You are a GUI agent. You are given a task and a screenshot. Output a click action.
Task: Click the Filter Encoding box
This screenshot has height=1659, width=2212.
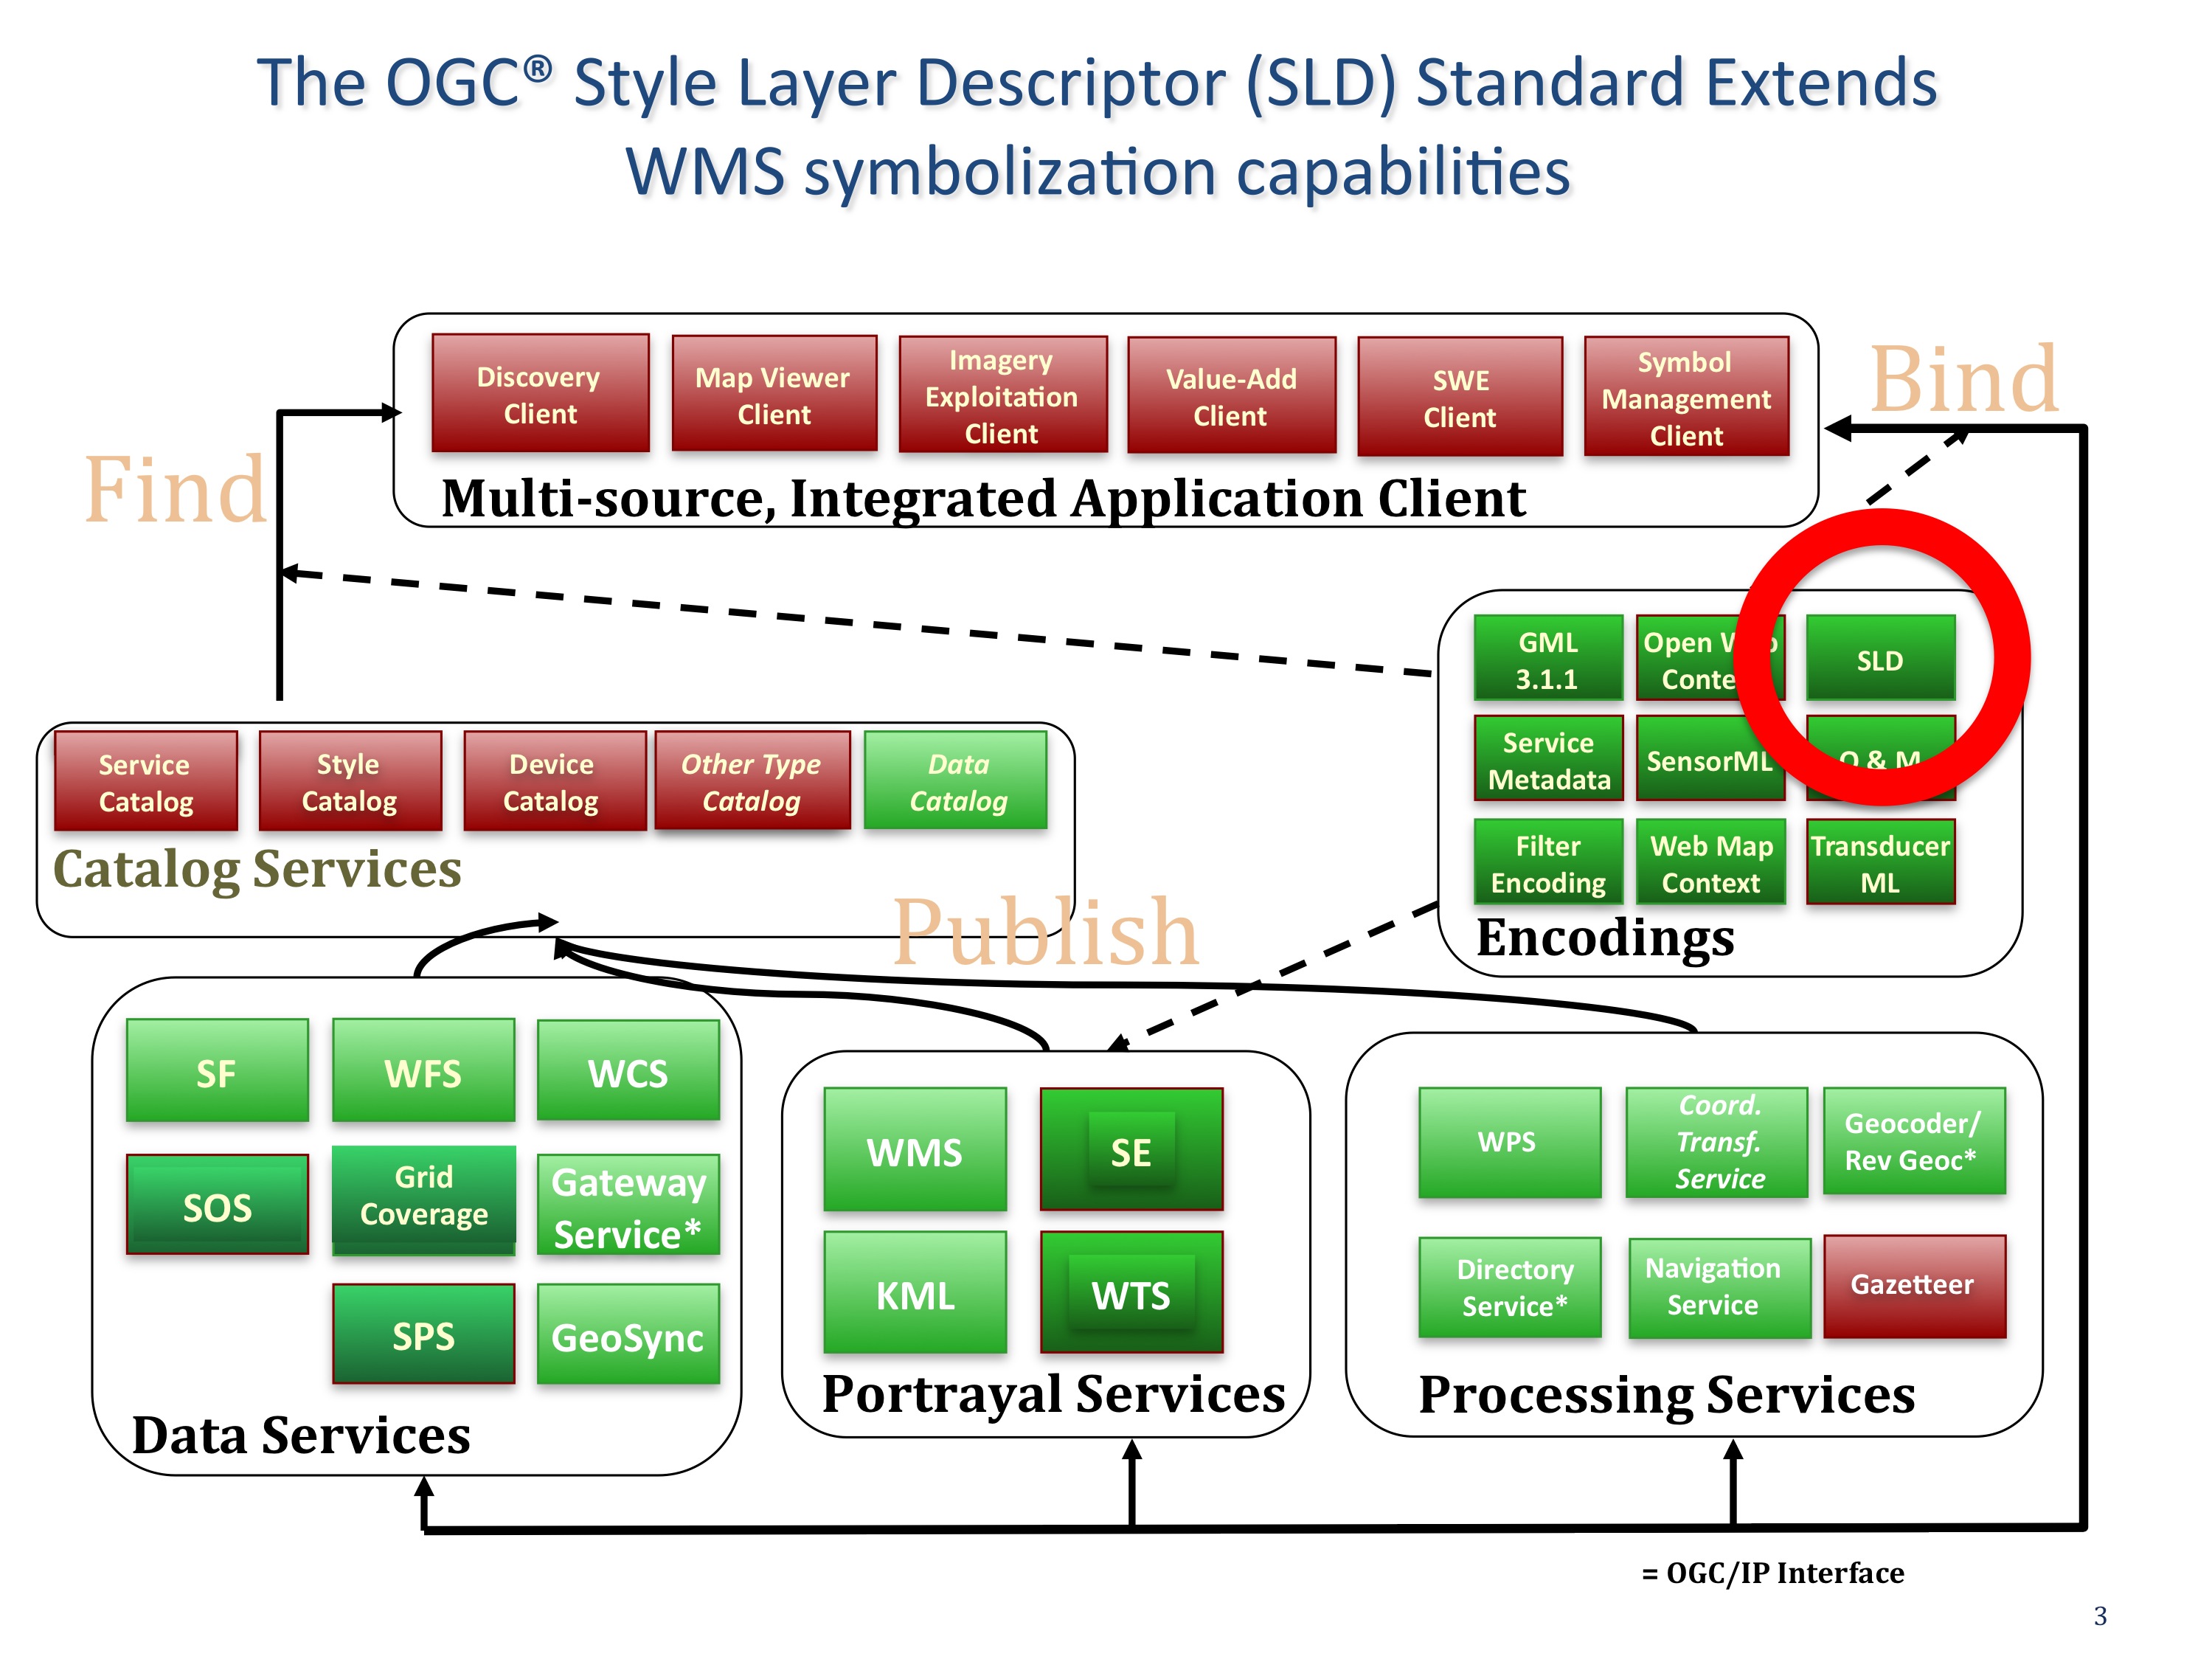coord(1548,862)
